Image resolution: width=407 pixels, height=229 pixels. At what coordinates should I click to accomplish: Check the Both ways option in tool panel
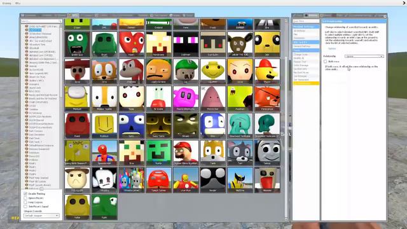[x=325, y=62]
